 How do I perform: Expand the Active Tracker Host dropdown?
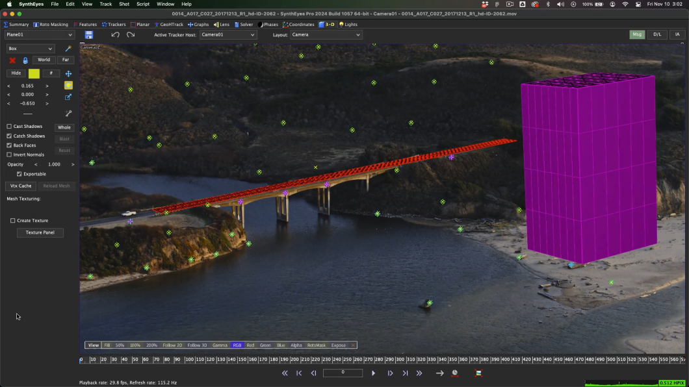(227, 35)
